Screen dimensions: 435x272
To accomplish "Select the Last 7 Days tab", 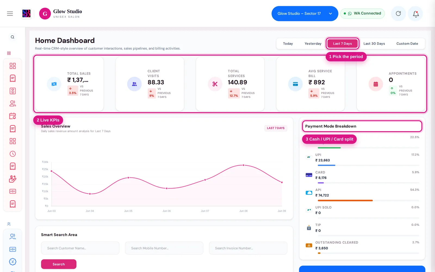I will 343,44.
